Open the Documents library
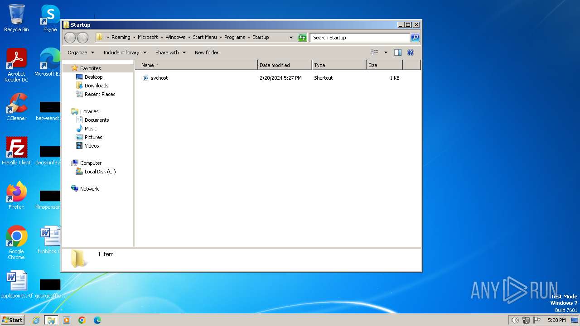 97,120
